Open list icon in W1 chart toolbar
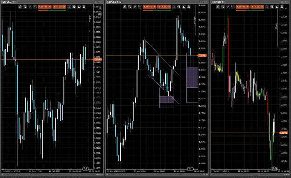The image size is (291, 178). tap(69, 7)
